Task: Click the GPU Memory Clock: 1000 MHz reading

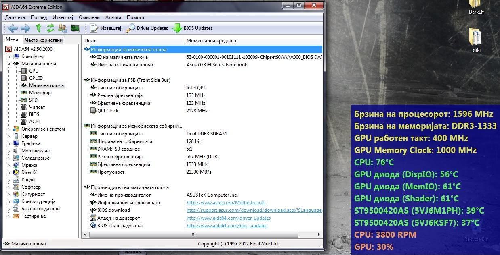Action: pyautogui.click(x=415, y=150)
